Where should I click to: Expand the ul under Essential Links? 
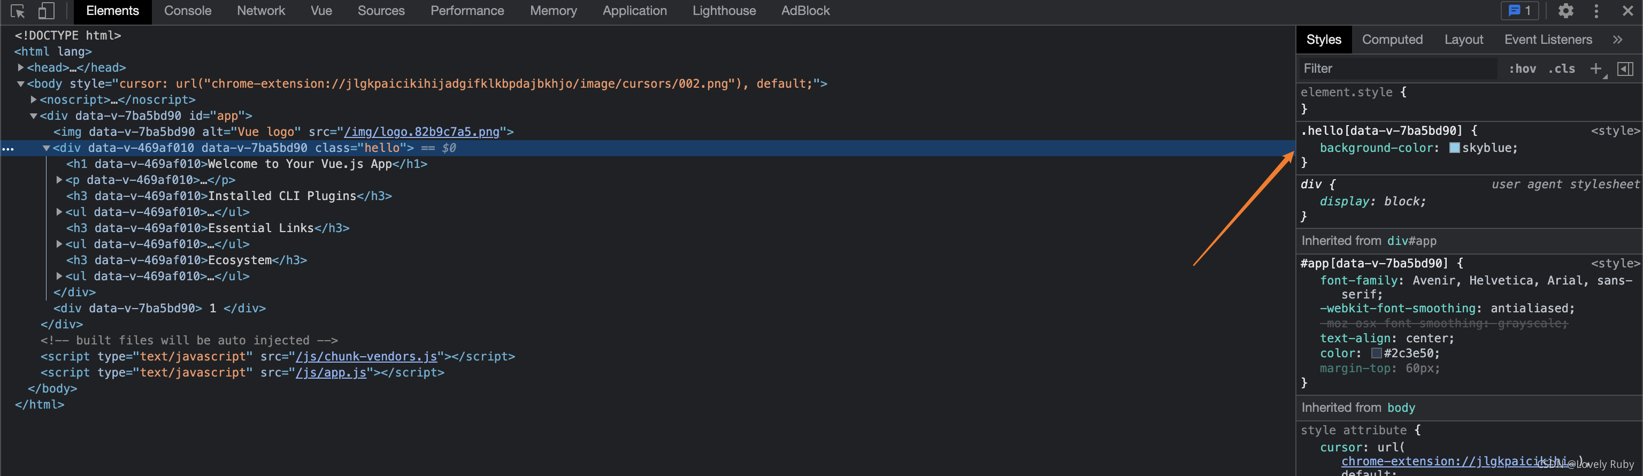pyautogui.click(x=59, y=244)
